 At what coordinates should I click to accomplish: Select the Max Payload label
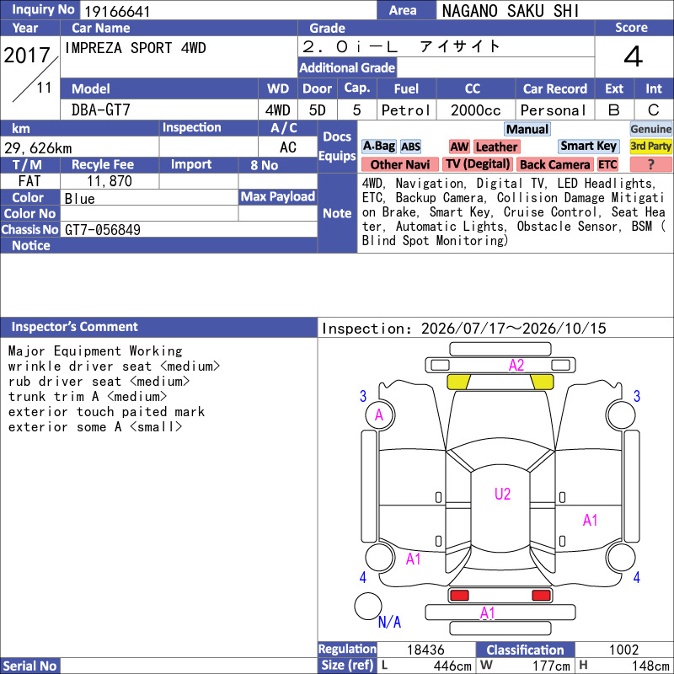click(x=278, y=197)
